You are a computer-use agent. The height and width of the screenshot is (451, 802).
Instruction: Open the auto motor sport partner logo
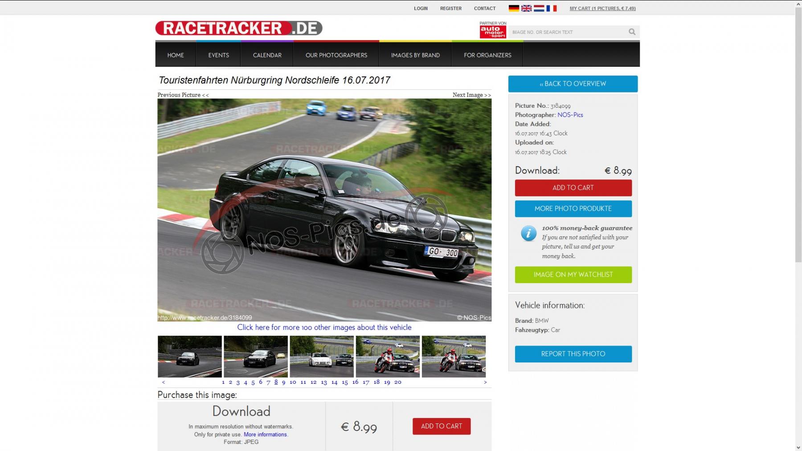tap(492, 31)
